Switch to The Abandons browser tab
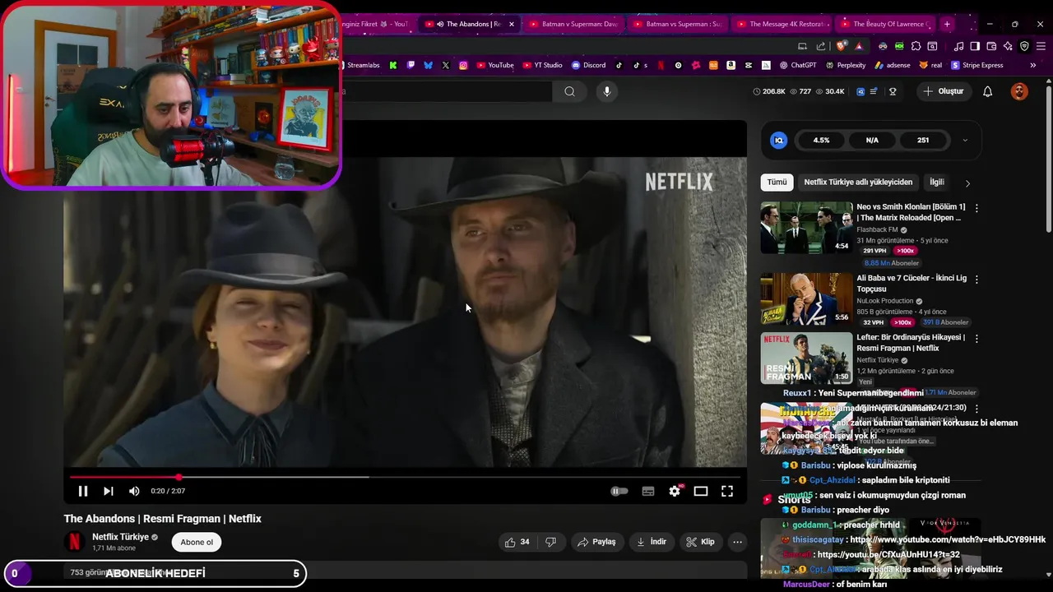The height and width of the screenshot is (592, 1053). [469, 24]
